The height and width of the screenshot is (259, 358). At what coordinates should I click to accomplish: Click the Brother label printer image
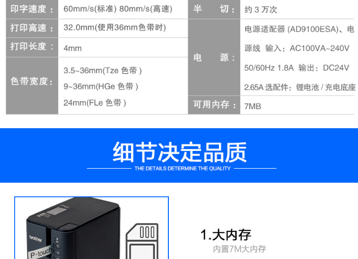[x=73, y=228]
